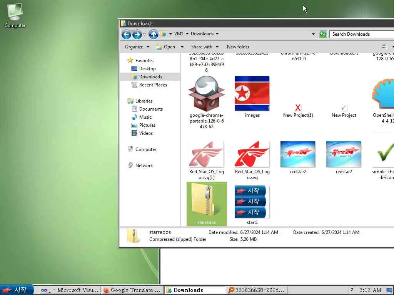Click the 3:13 AM taskbar clock
Image resolution: width=394 pixels, height=295 pixels.
tap(370, 290)
